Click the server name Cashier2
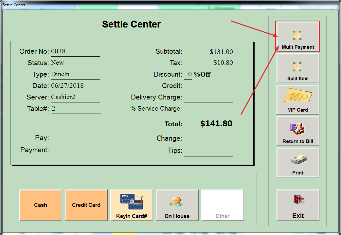341x235 pixels. pyautogui.click(x=63, y=97)
